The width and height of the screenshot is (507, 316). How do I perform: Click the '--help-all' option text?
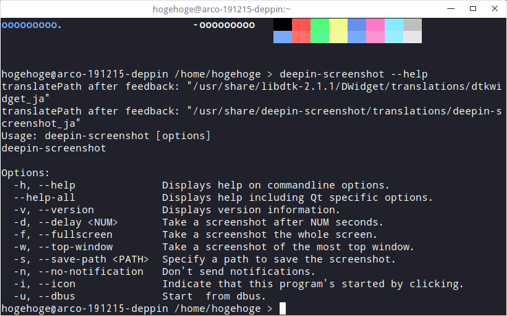(x=45, y=197)
